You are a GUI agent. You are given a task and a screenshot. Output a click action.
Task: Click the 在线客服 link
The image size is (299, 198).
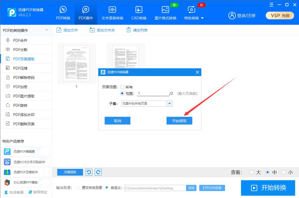(x=14, y=192)
